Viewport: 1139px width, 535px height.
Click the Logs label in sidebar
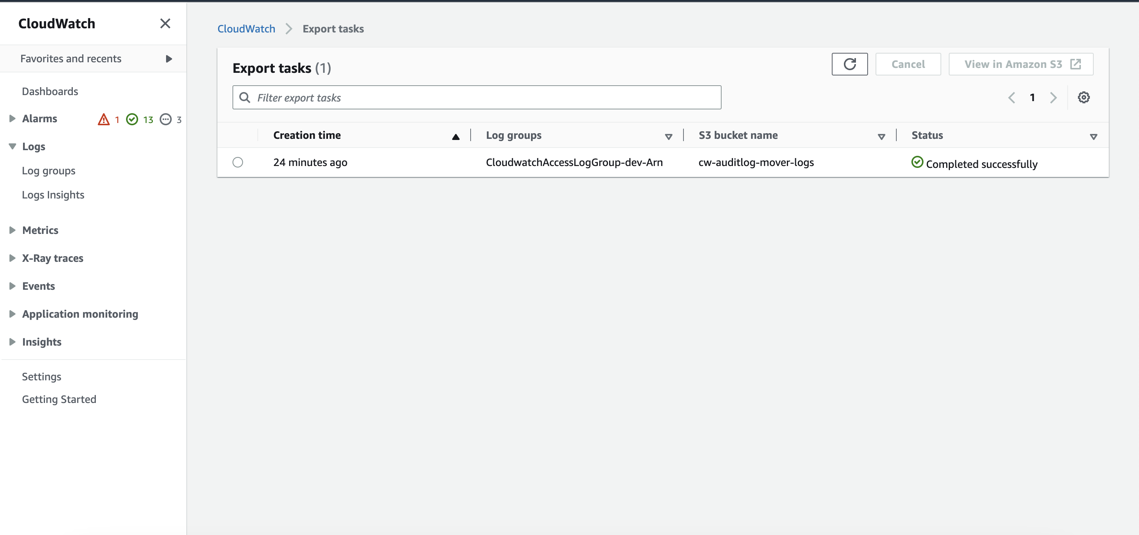[x=34, y=146]
